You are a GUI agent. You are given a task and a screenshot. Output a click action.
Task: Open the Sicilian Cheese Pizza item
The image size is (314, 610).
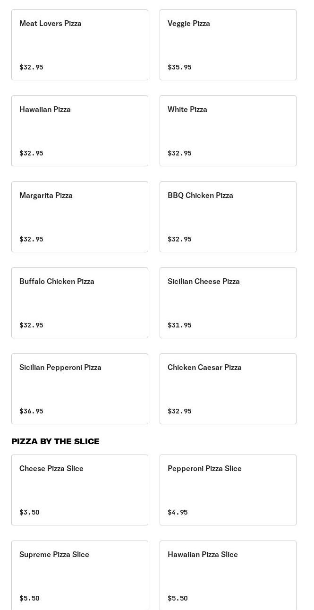pos(228,302)
